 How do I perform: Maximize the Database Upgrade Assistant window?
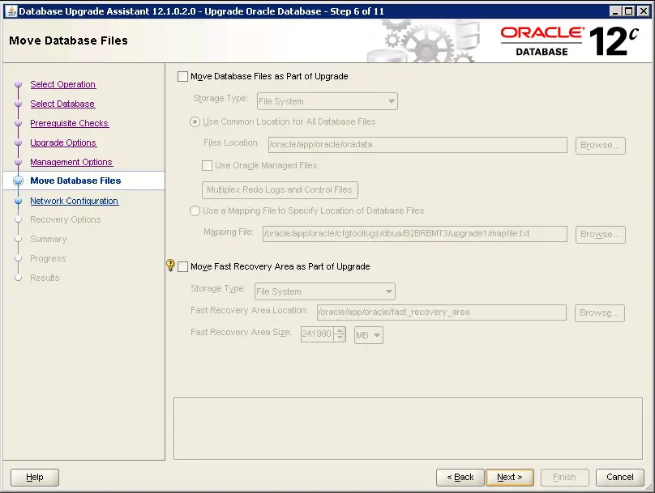pos(629,11)
